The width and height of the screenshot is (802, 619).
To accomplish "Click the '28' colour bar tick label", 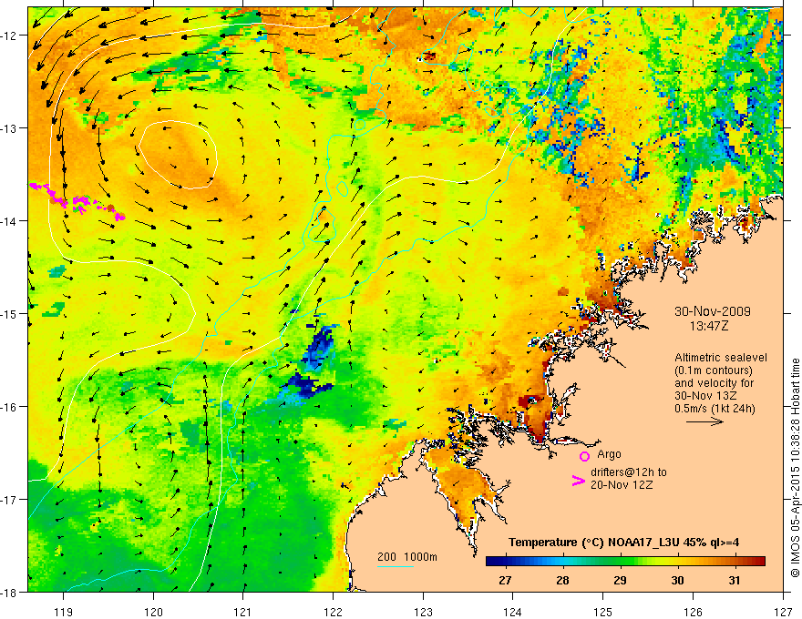I will pyautogui.click(x=562, y=581).
